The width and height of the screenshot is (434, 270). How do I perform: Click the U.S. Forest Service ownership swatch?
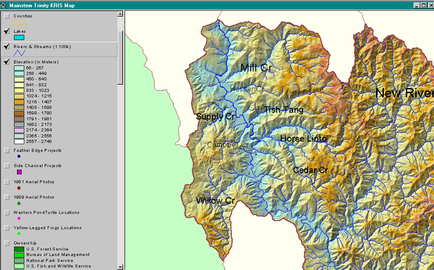[x=19, y=249]
